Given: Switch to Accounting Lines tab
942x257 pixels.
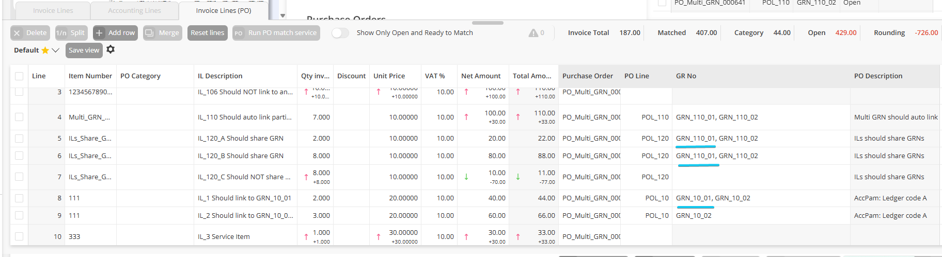Looking at the screenshot, I should click(134, 11).
